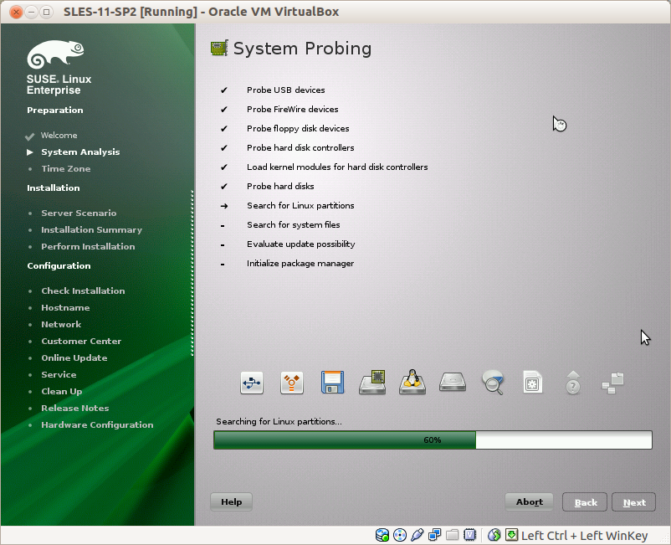671x545 pixels.
Task: Open VirtualBox shared folders indicator
Action: pos(453,535)
